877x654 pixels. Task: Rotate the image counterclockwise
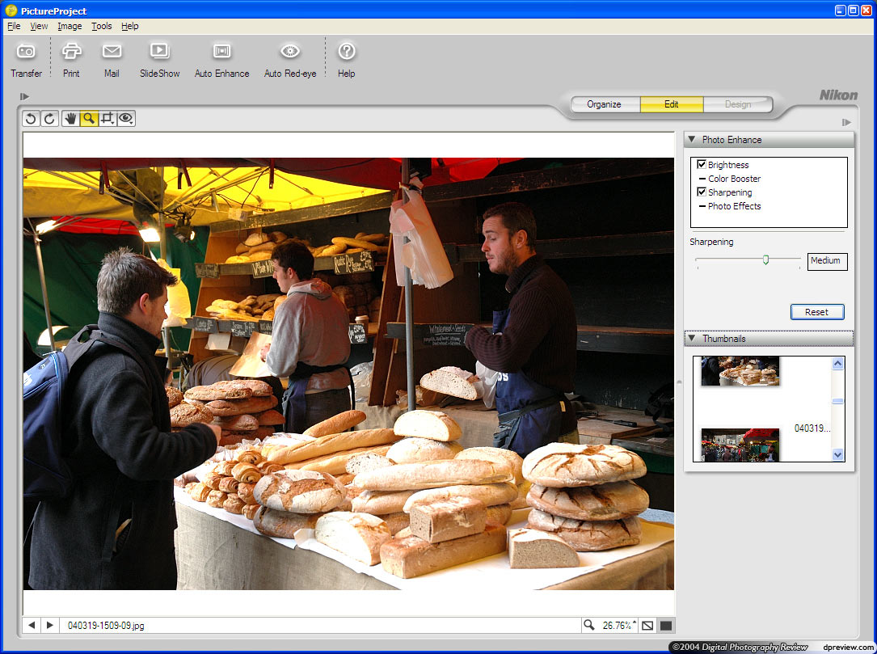pyautogui.click(x=31, y=118)
